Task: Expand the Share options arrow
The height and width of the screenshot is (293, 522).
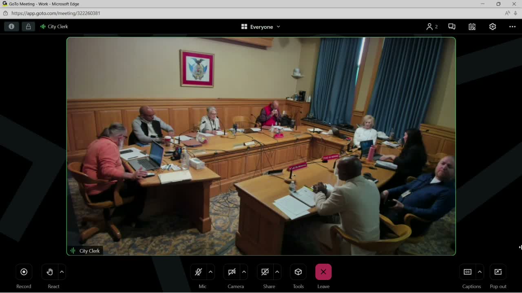Action: [x=277, y=272]
